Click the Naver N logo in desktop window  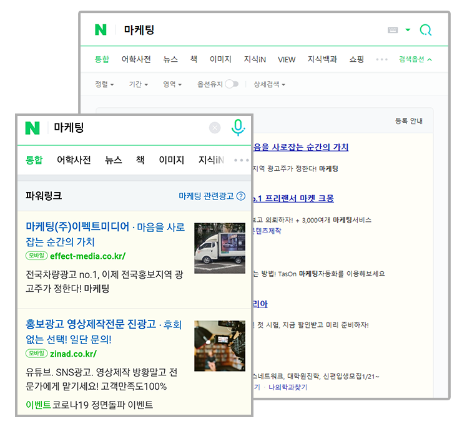[x=101, y=30]
